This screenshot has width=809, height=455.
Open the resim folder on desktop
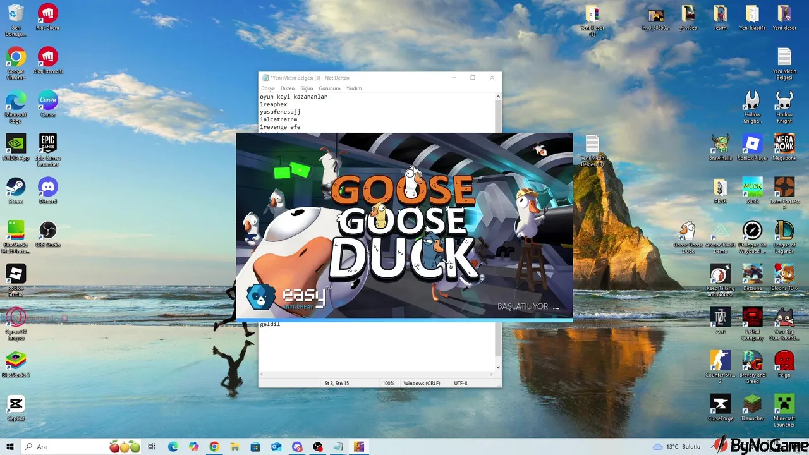[x=721, y=18]
